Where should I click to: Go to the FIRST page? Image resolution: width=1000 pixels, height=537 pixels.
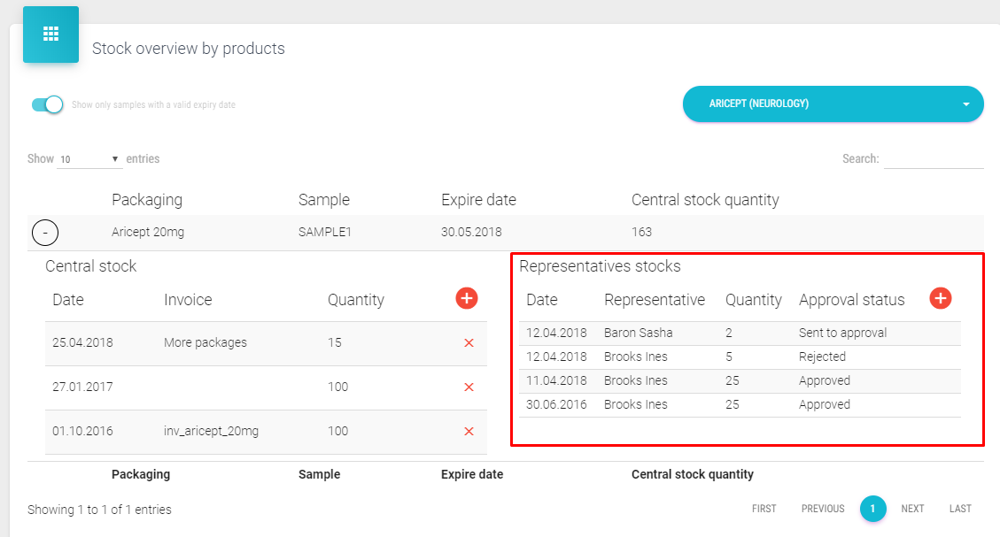tap(764, 509)
